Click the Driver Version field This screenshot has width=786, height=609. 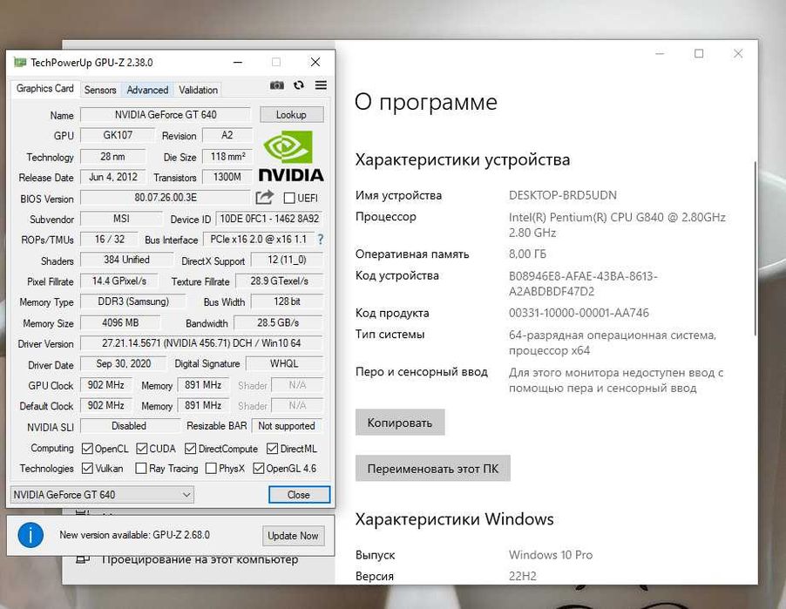[x=201, y=343]
